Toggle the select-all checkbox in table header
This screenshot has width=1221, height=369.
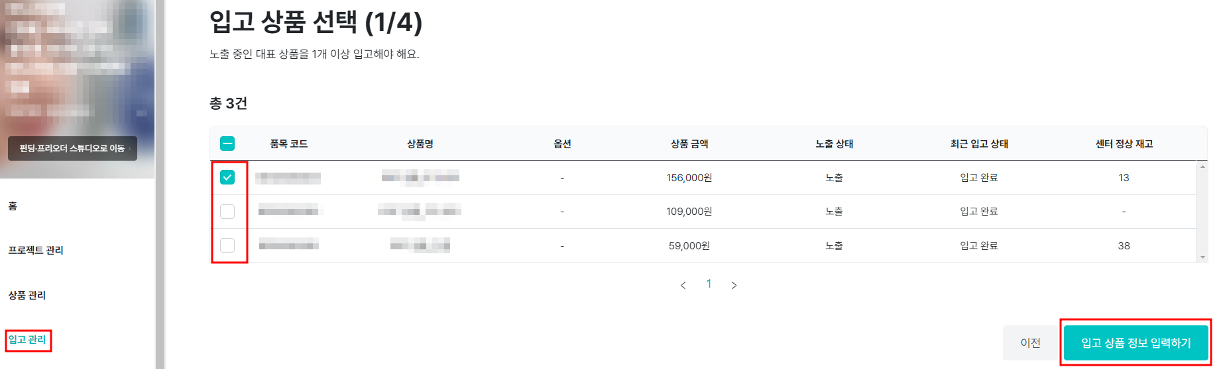227,143
